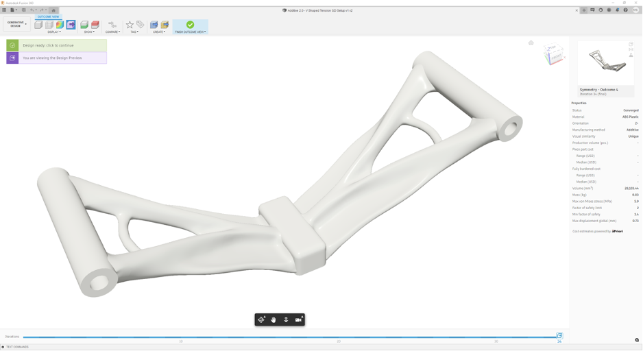
Task: Click the outcome thumbnail in properties panel
Action: coord(607,62)
